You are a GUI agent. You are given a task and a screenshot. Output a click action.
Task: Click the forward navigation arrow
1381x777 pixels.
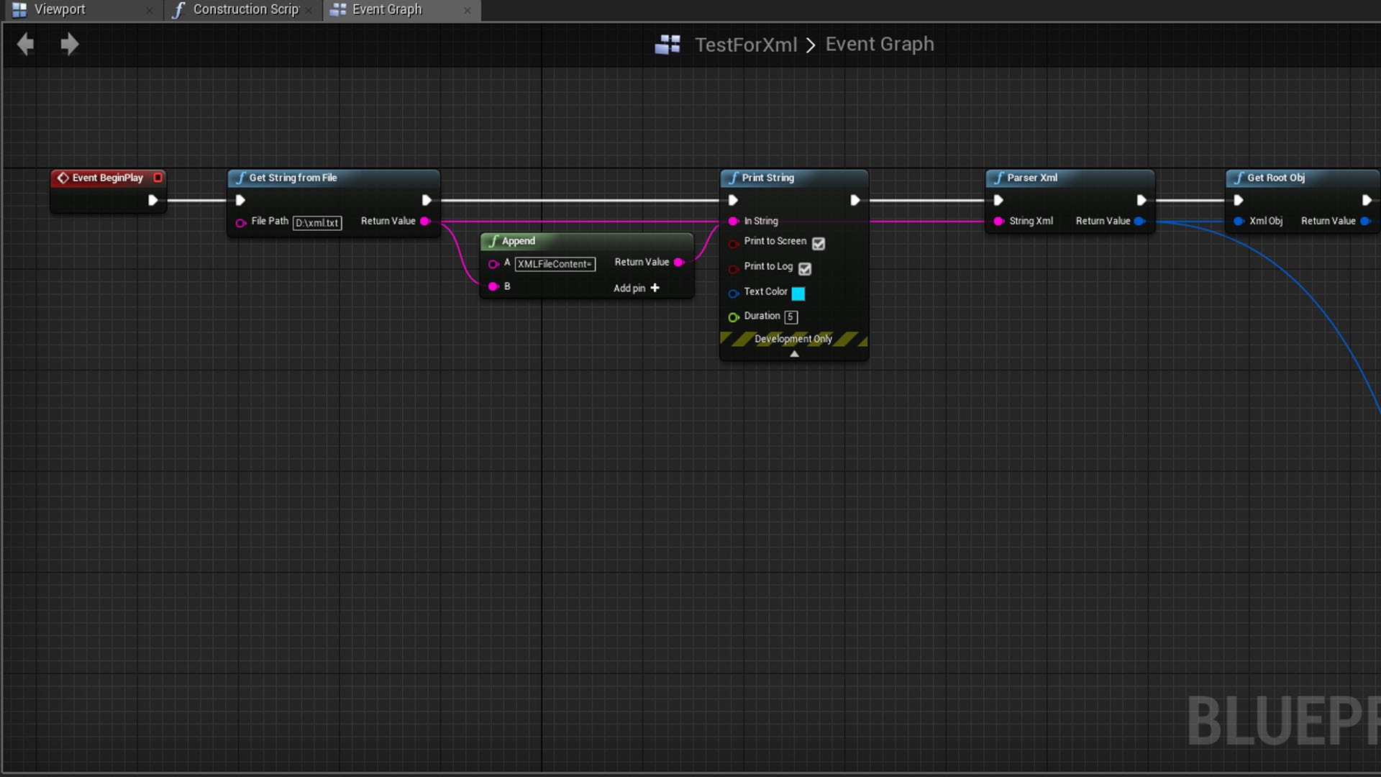[x=69, y=45]
